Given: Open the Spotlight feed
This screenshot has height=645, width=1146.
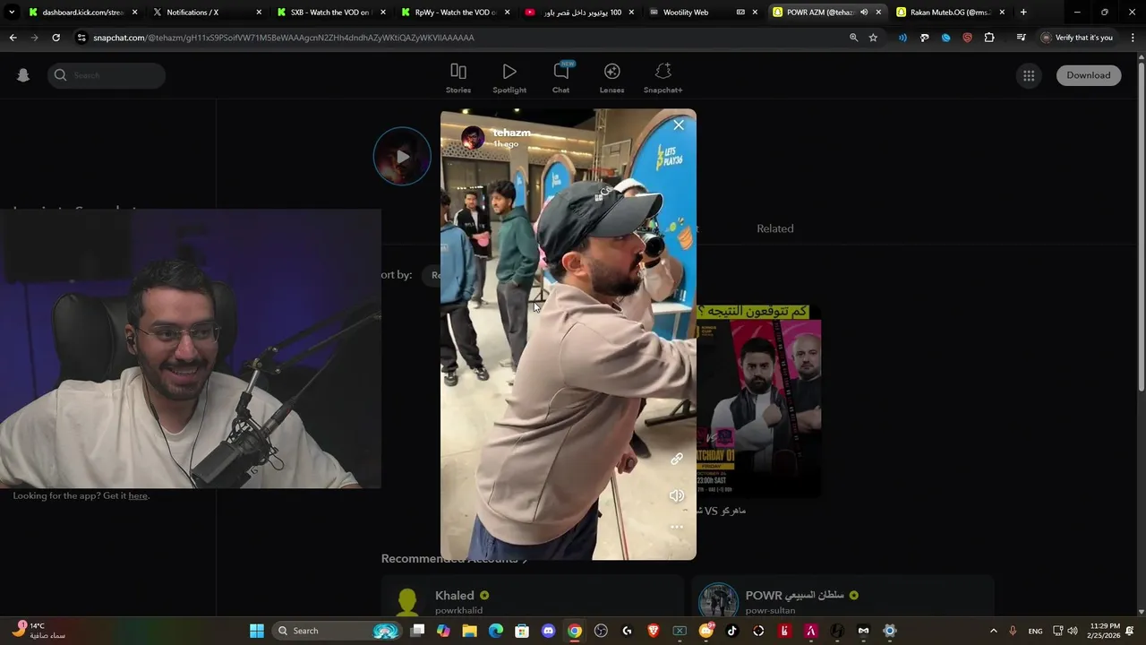Looking at the screenshot, I should tap(509, 78).
